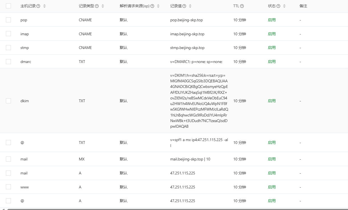Click 启用 status of dkim record
Image resolution: width=348 pixels, height=210 pixels.
tap(272, 101)
